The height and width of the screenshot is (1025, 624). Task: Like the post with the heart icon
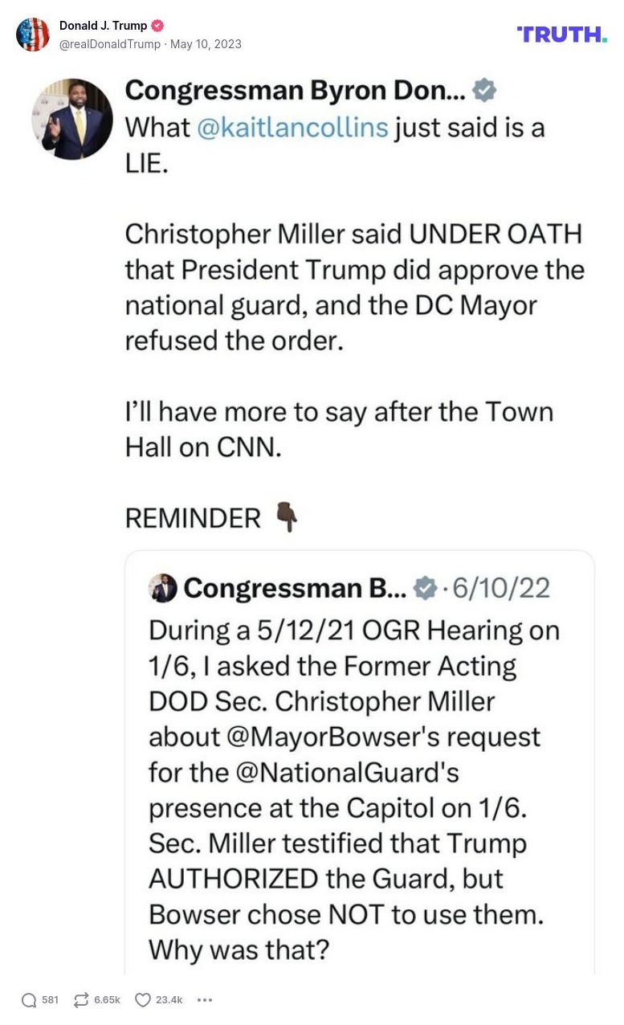(x=143, y=1000)
